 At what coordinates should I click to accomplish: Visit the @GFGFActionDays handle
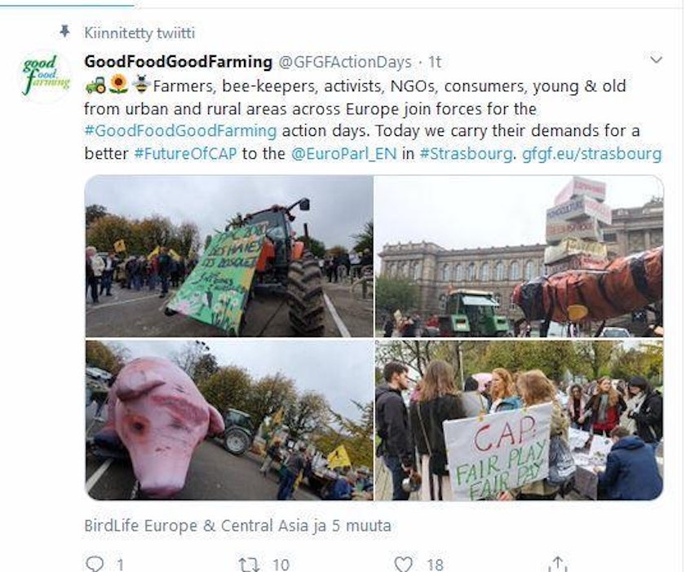[345, 62]
